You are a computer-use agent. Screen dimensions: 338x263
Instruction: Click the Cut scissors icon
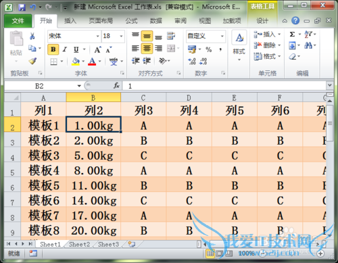pyautogui.click(x=32, y=36)
